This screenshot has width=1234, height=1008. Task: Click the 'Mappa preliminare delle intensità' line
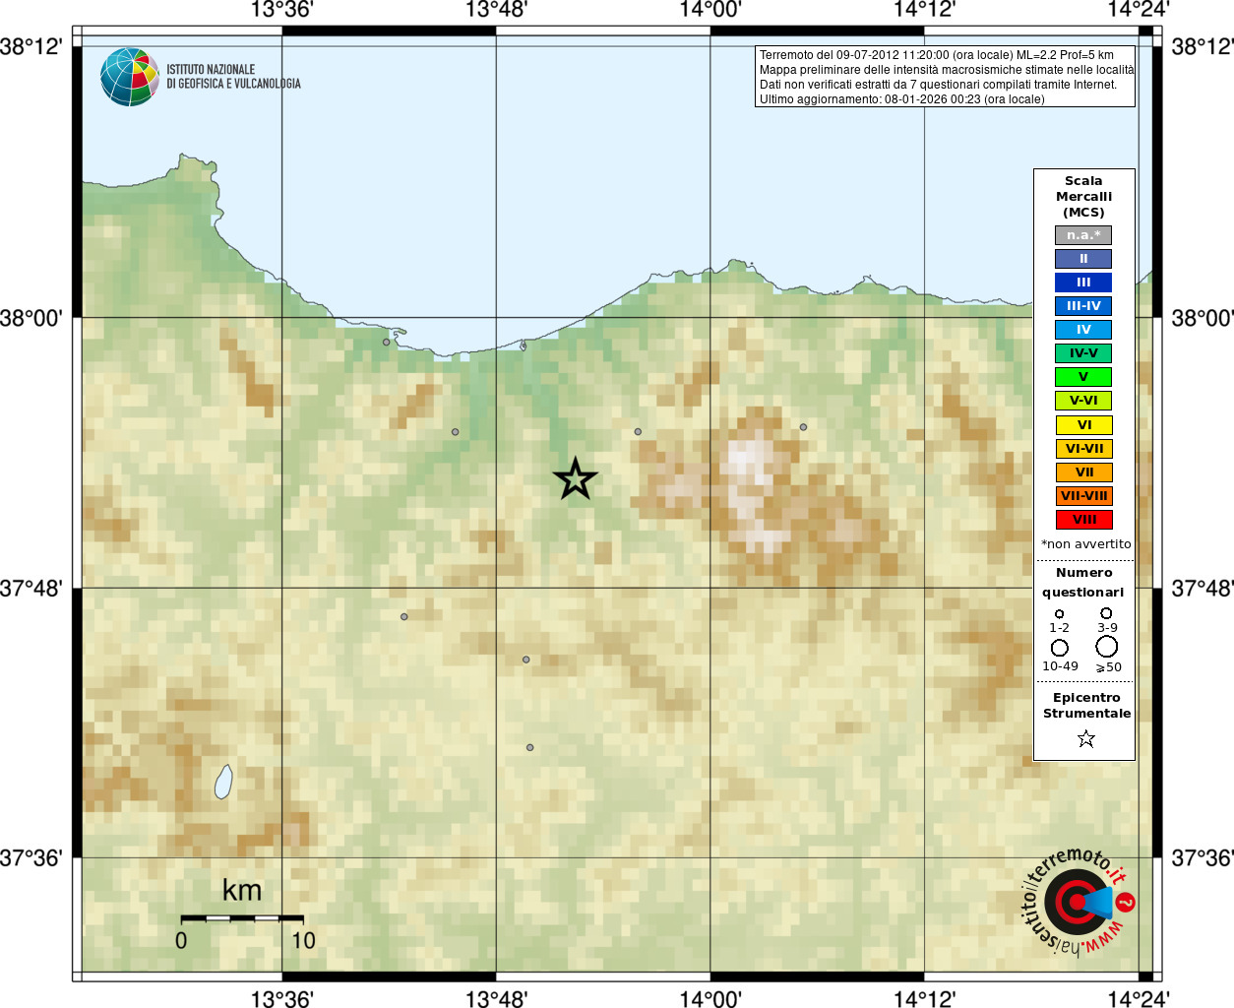pos(946,70)
